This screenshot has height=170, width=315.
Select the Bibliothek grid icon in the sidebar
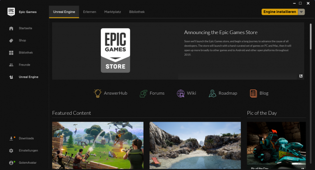click(x=11, y=52)
